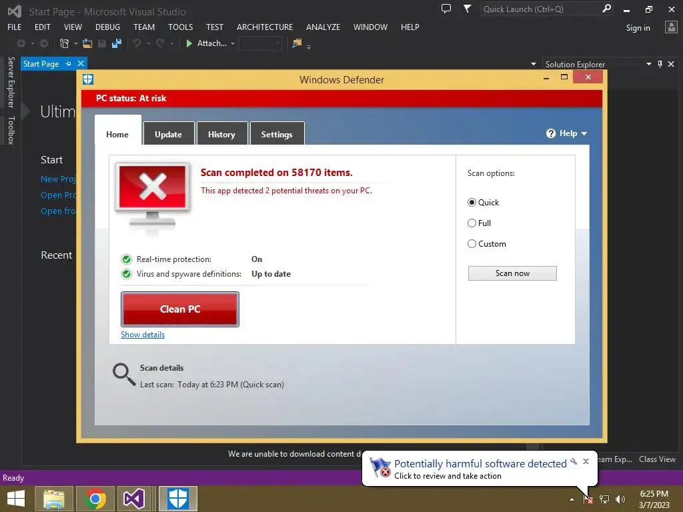Screen dimensions: 683x512
Task: Open the Solution Explorer window position dropdown
Action: pyautogui.click(x=648, y=64)
